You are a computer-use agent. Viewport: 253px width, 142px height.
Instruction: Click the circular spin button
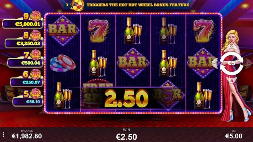pyautogui.click(x=231, y=63)
